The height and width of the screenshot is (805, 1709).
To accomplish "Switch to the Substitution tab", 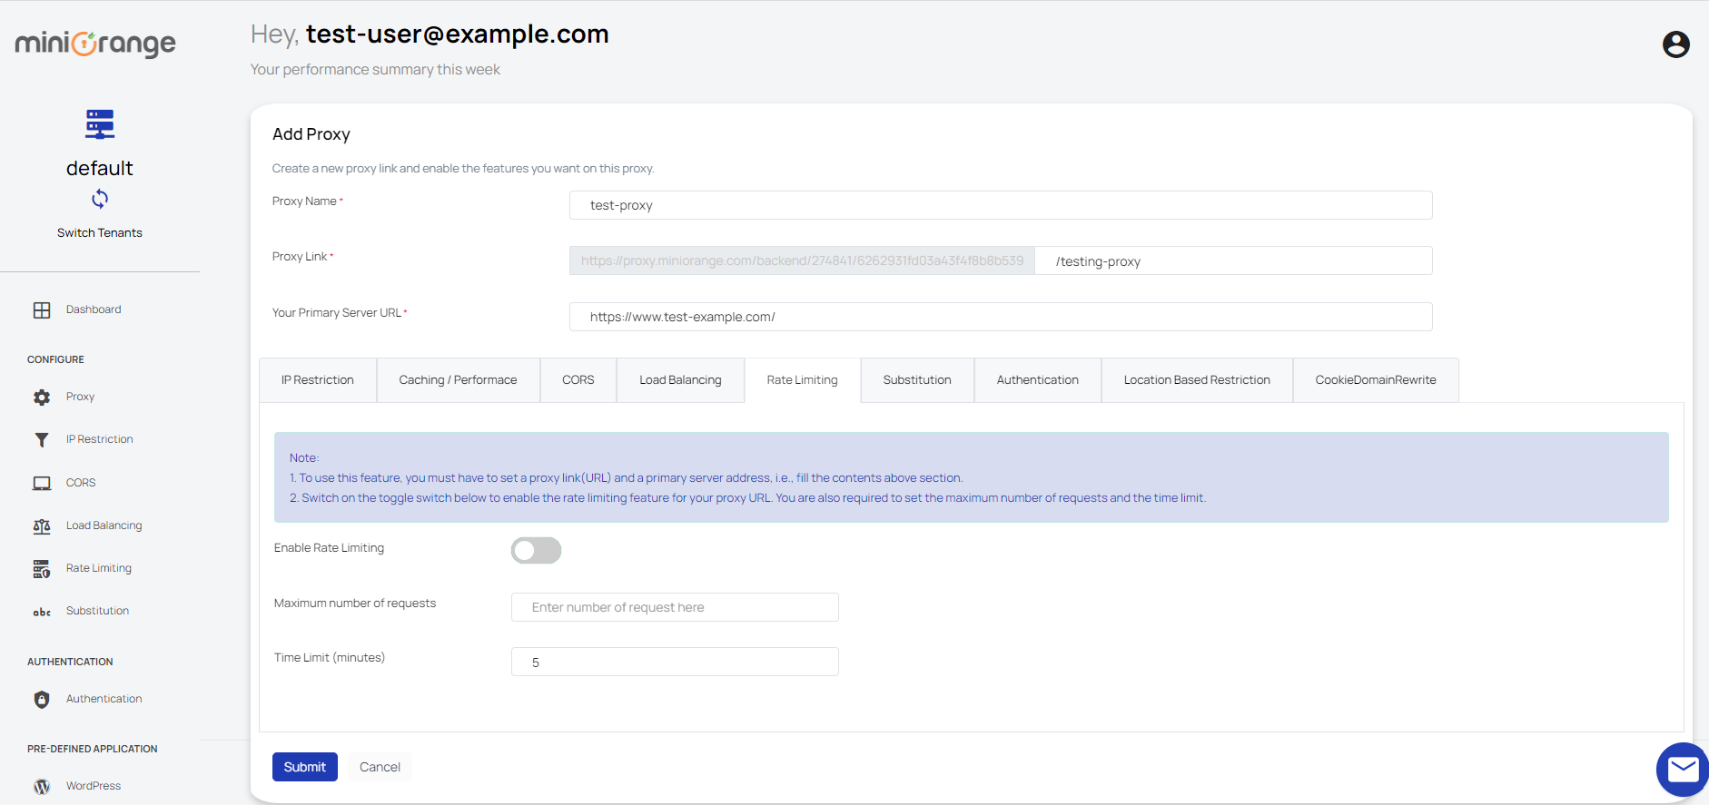I will (x=917, y=380).
